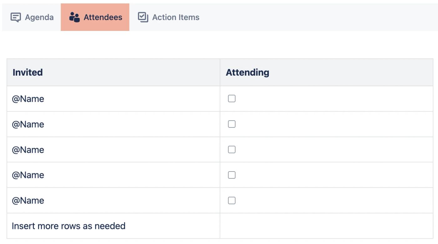
Task: Tick the second row Attending checkbox
Action: pyautogui.click(x=232, y=124)
